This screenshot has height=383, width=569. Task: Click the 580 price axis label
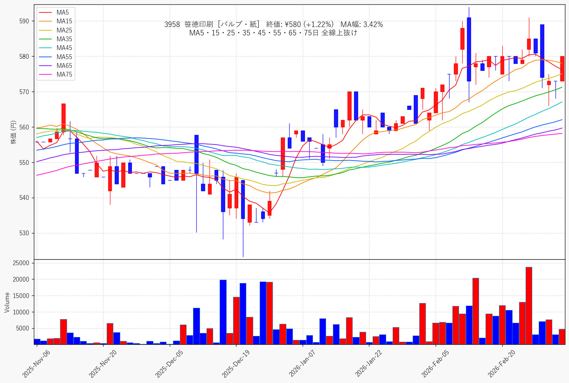click(x=24, y=57)
